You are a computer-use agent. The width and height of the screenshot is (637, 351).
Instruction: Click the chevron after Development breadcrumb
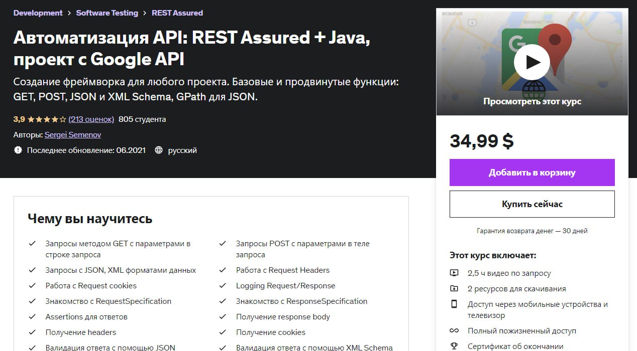tap(69, 13)
